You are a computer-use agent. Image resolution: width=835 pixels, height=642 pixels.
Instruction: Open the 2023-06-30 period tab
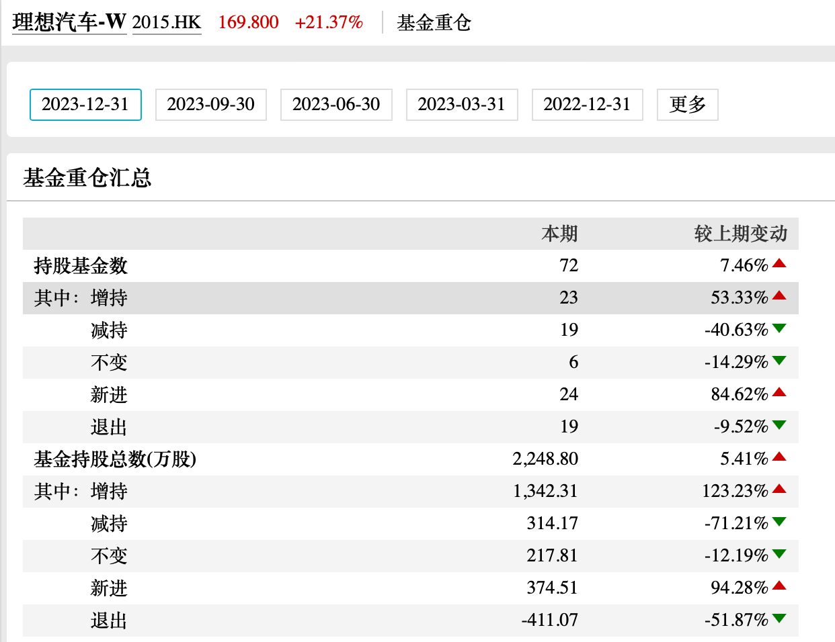coord(336,105)
